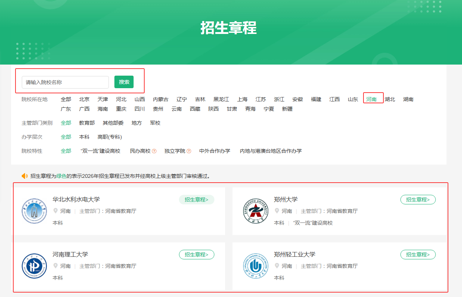The height and width of the screenshot is (297, 462).
Task: Filter schools by 福建
Action: click(x=316, y=99)
